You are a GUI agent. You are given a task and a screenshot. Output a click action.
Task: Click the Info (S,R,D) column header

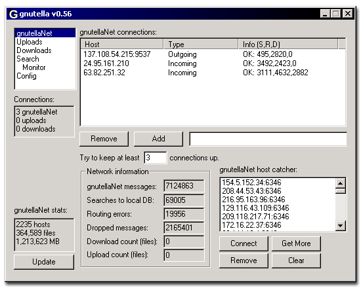(288, 44)
